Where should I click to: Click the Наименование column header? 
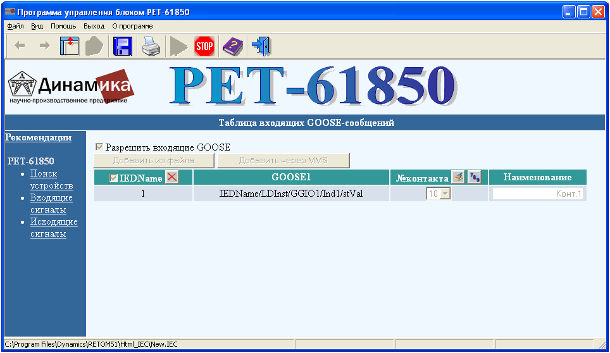coord(538,177)
